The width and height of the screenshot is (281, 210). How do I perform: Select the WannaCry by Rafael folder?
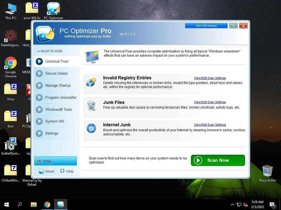coord(32,175)
